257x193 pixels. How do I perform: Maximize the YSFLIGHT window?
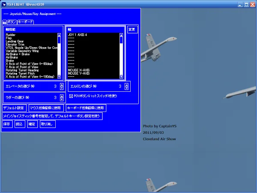click(246, 4)
